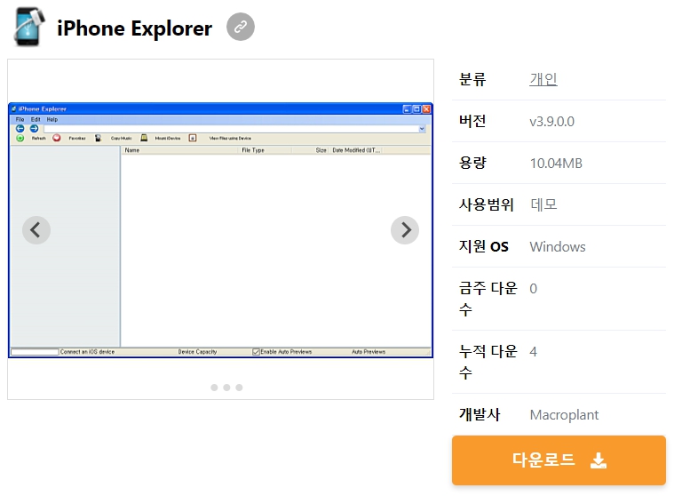Image resolution: width=674 pixels, height=496 pixels.
Task: Click the 용량 label
Action: 472,163
